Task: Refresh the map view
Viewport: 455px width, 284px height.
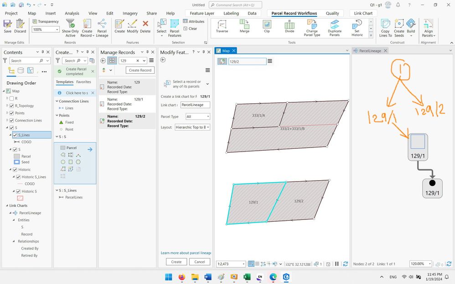Action: (x=345, y=264)
